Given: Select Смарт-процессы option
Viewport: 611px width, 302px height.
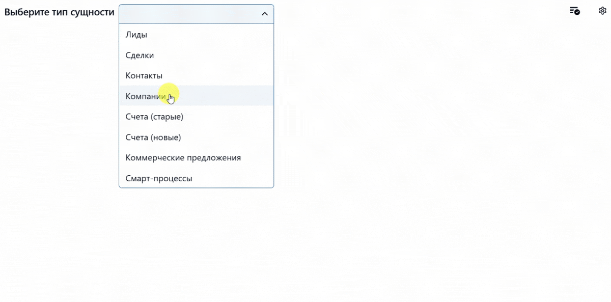Looking at the screenshot, I should pos(196,178).
